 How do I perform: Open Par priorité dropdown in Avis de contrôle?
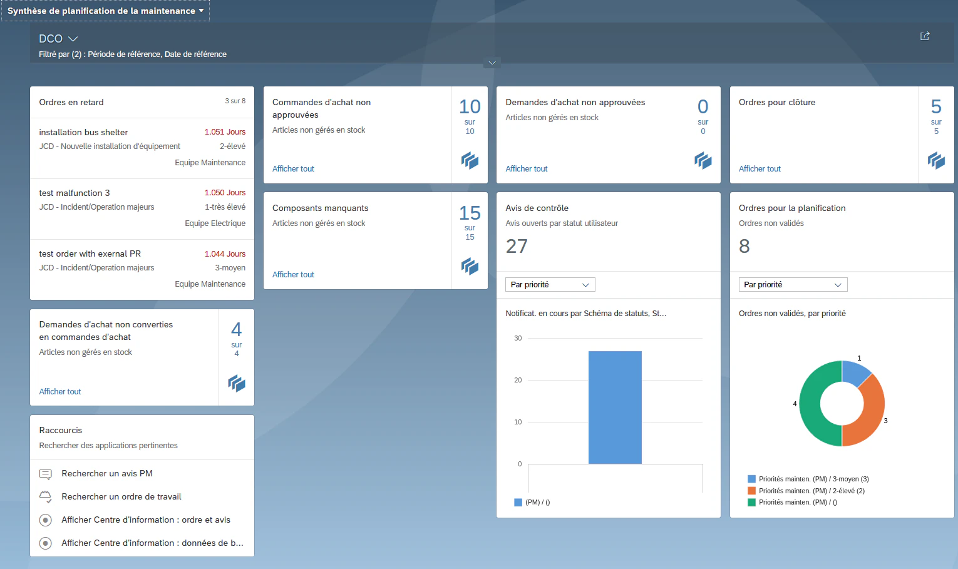coord(550,285)
